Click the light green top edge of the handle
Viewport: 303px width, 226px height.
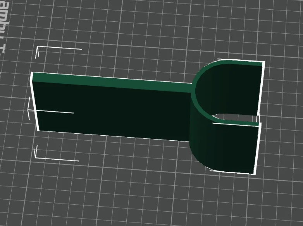112,82
